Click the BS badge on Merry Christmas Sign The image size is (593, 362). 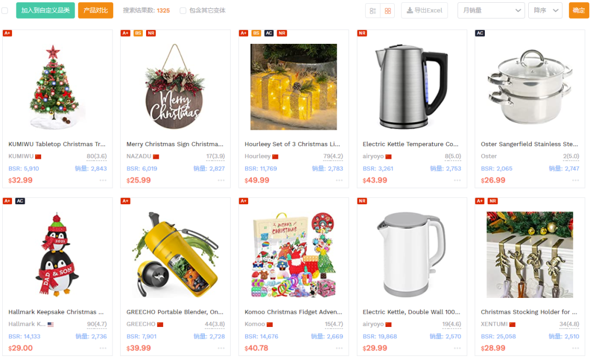point(138,33)
